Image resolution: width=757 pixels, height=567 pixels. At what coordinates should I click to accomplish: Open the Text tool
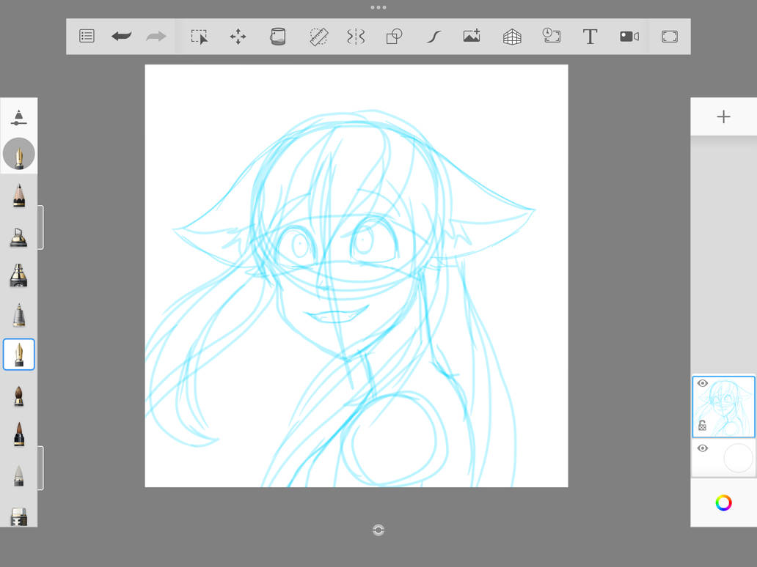[x=590, y=36]
